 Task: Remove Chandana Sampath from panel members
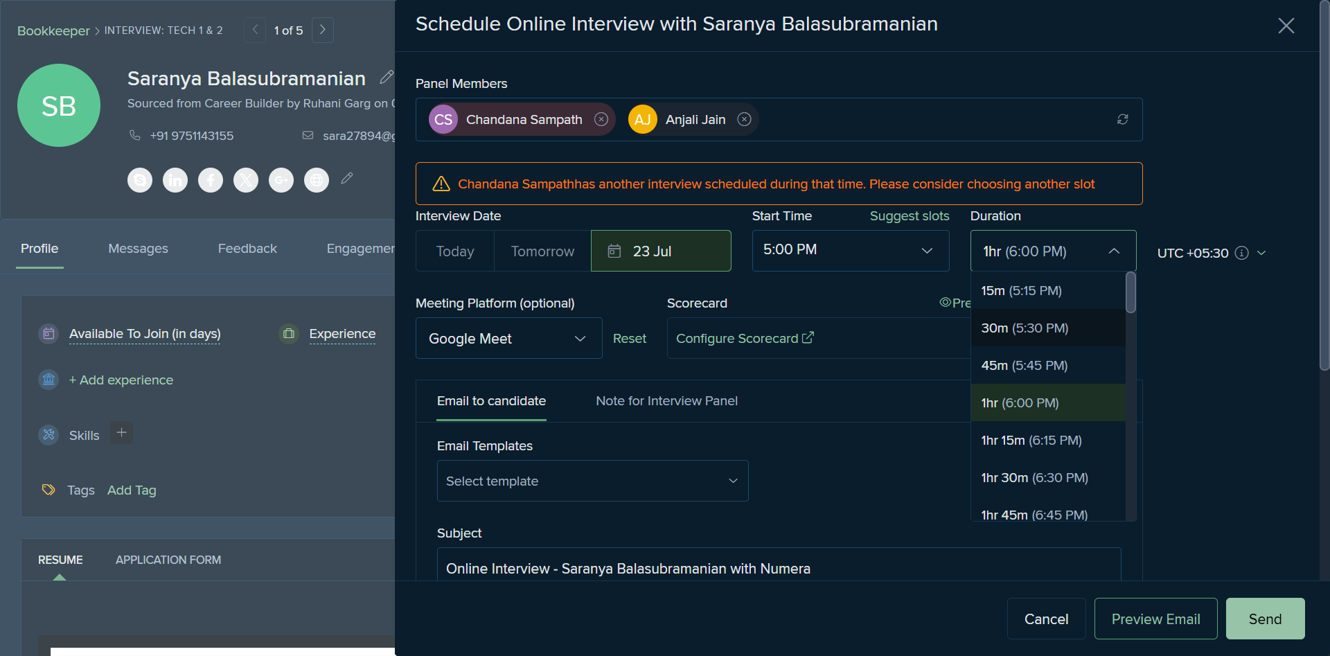tap(601, 119)
